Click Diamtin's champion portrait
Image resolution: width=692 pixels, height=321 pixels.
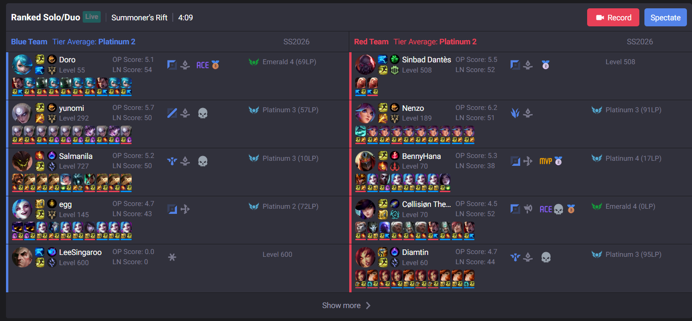tap(365, 257)
